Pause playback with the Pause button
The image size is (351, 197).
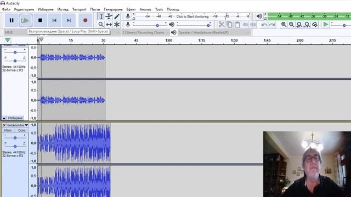coord(12,20)
